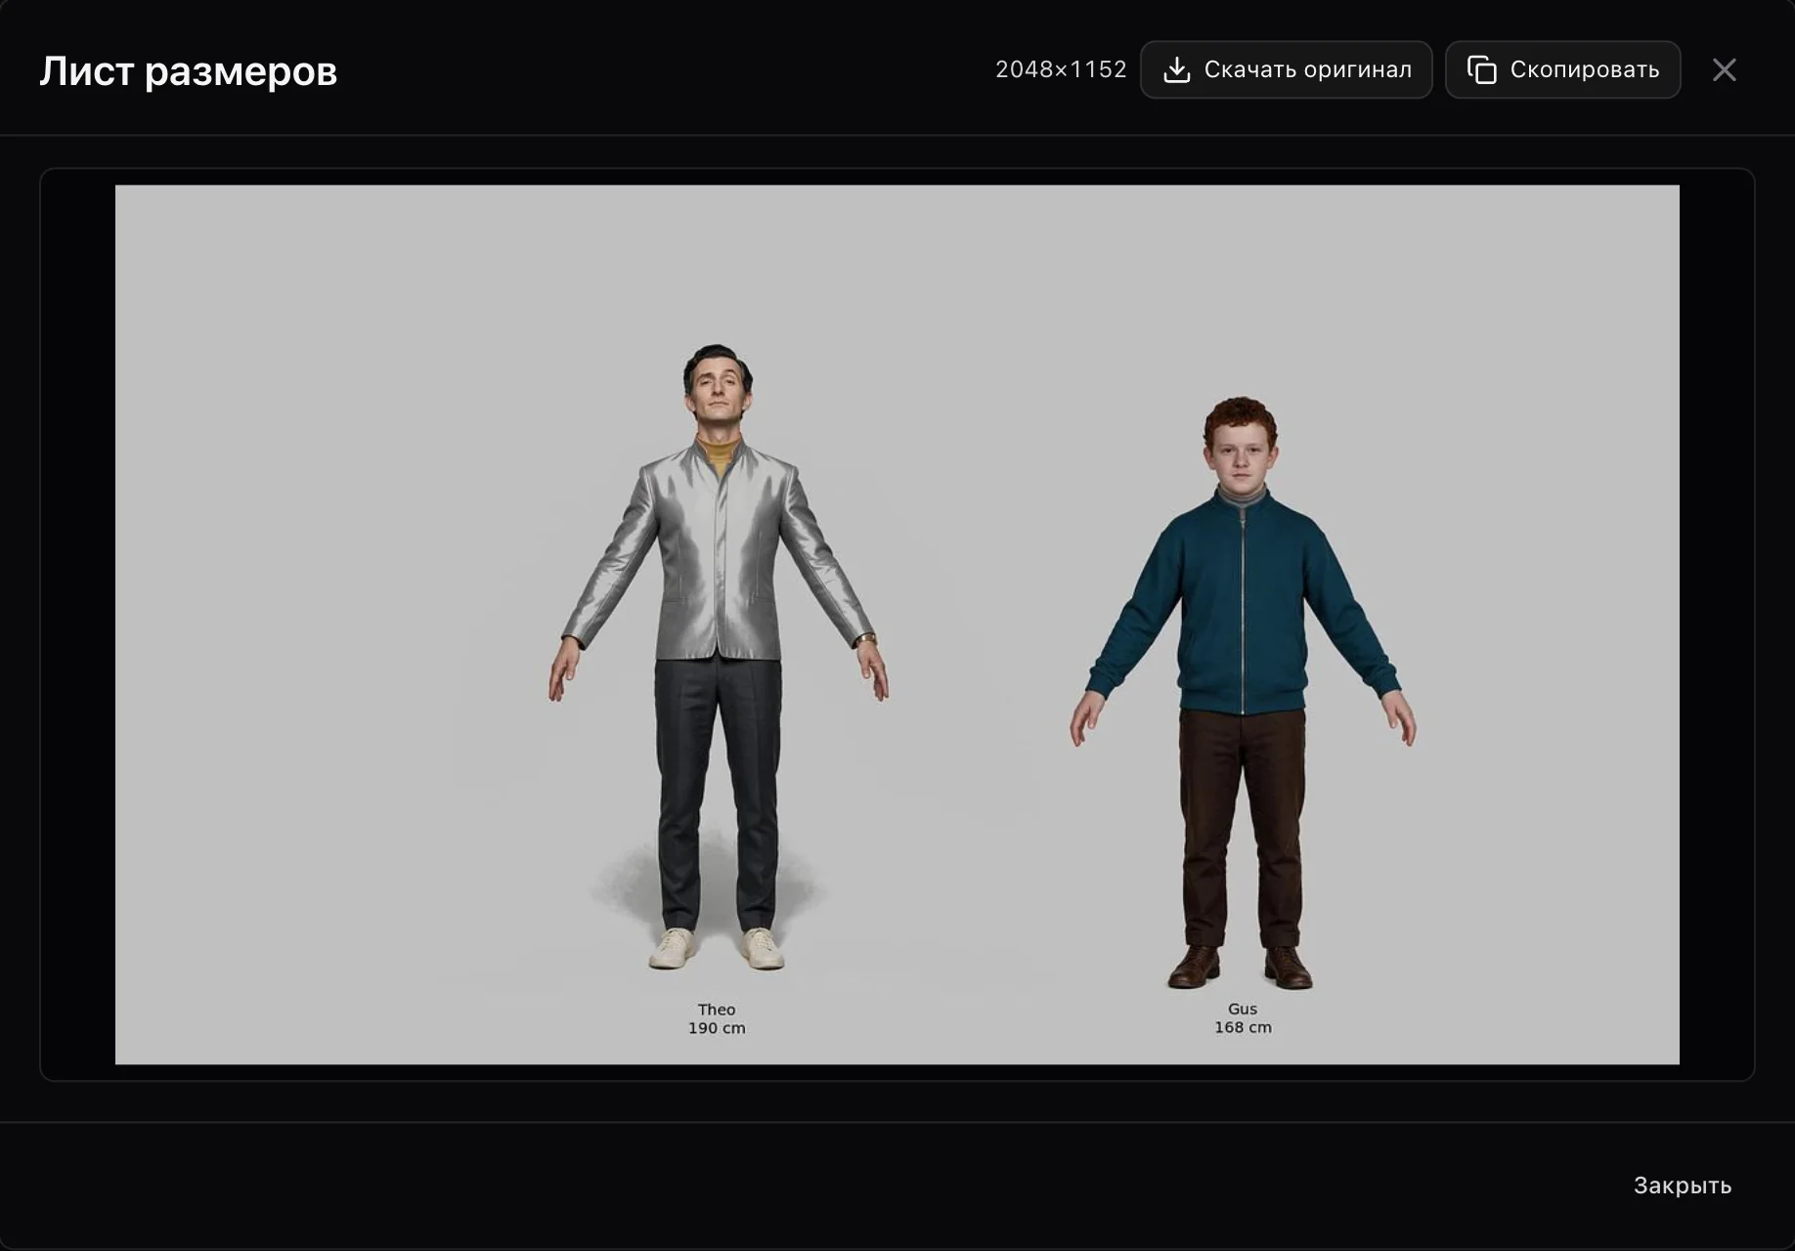Click the 2048×1152 resolution label
Viewport: 1795px width, 1251px height.
pos(1061,69)
